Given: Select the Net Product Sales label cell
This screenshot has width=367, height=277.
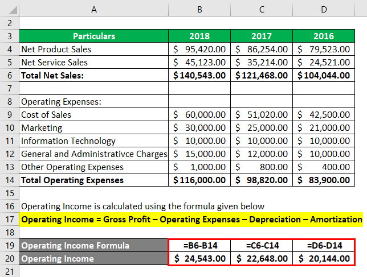Looking at the screenshot, I should click(94, 49).
